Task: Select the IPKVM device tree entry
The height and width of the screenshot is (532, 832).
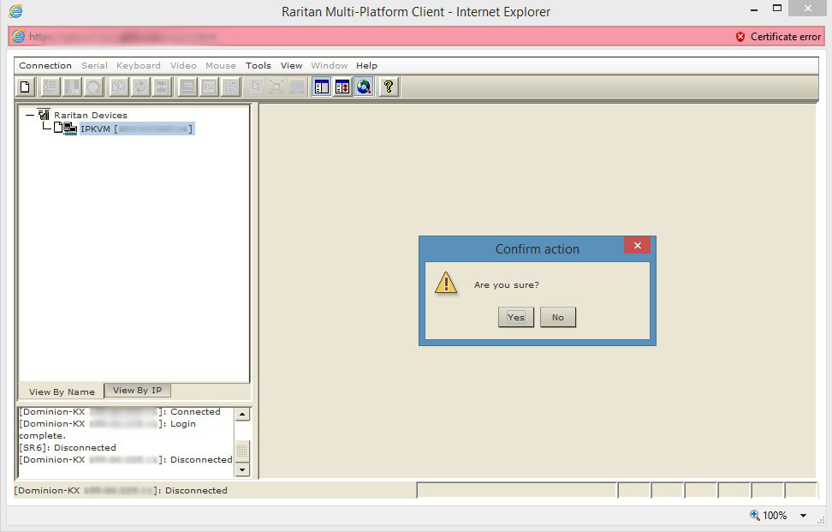Action: (137, 129)
